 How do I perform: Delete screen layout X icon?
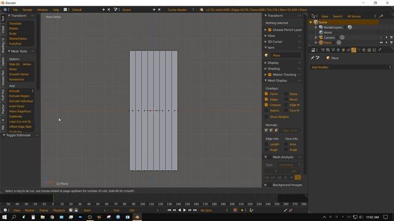[x=109, y=10]
